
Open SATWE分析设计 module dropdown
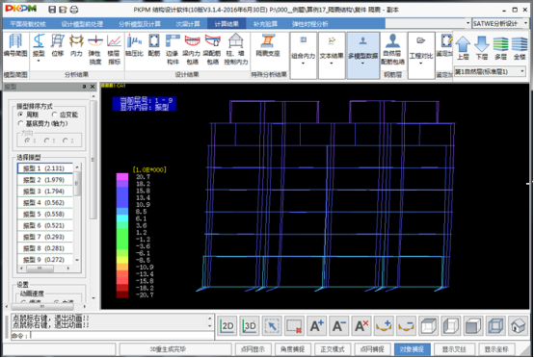click(526, 23)
